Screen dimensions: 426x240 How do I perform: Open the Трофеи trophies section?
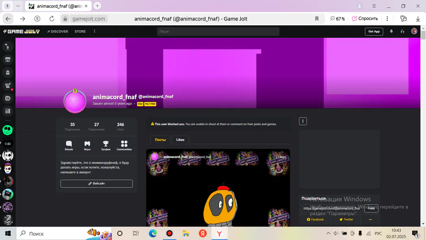[x=106, y=146]
